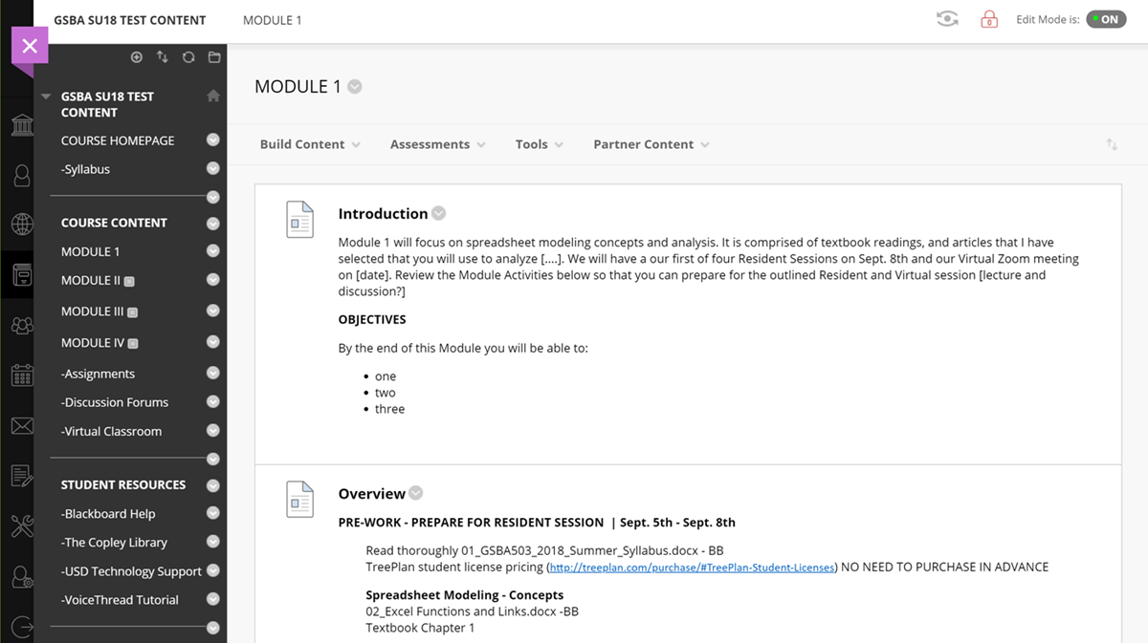Screen dimensions: 1148x643
Task: Open MODULE IV in course menu
Action: click(93, 342)
